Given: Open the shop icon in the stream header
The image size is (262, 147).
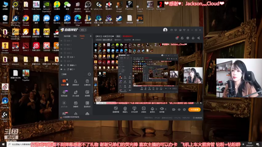Looking at the screenshot, I should pos(188,38).
